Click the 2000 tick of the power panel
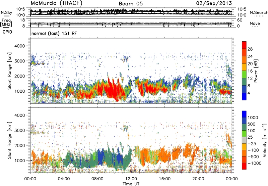 20,76
